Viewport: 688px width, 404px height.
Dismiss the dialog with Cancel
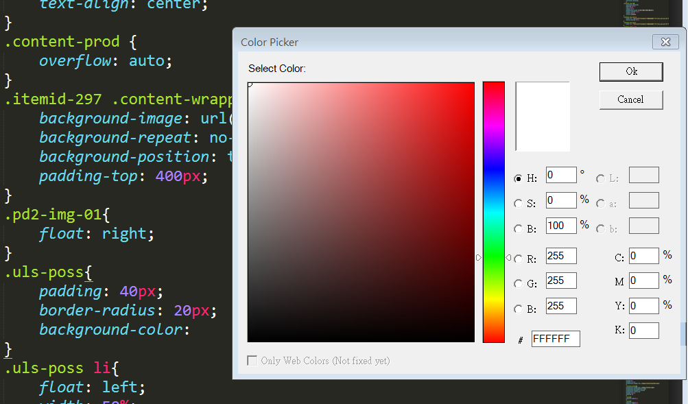(x=630, y=99)
